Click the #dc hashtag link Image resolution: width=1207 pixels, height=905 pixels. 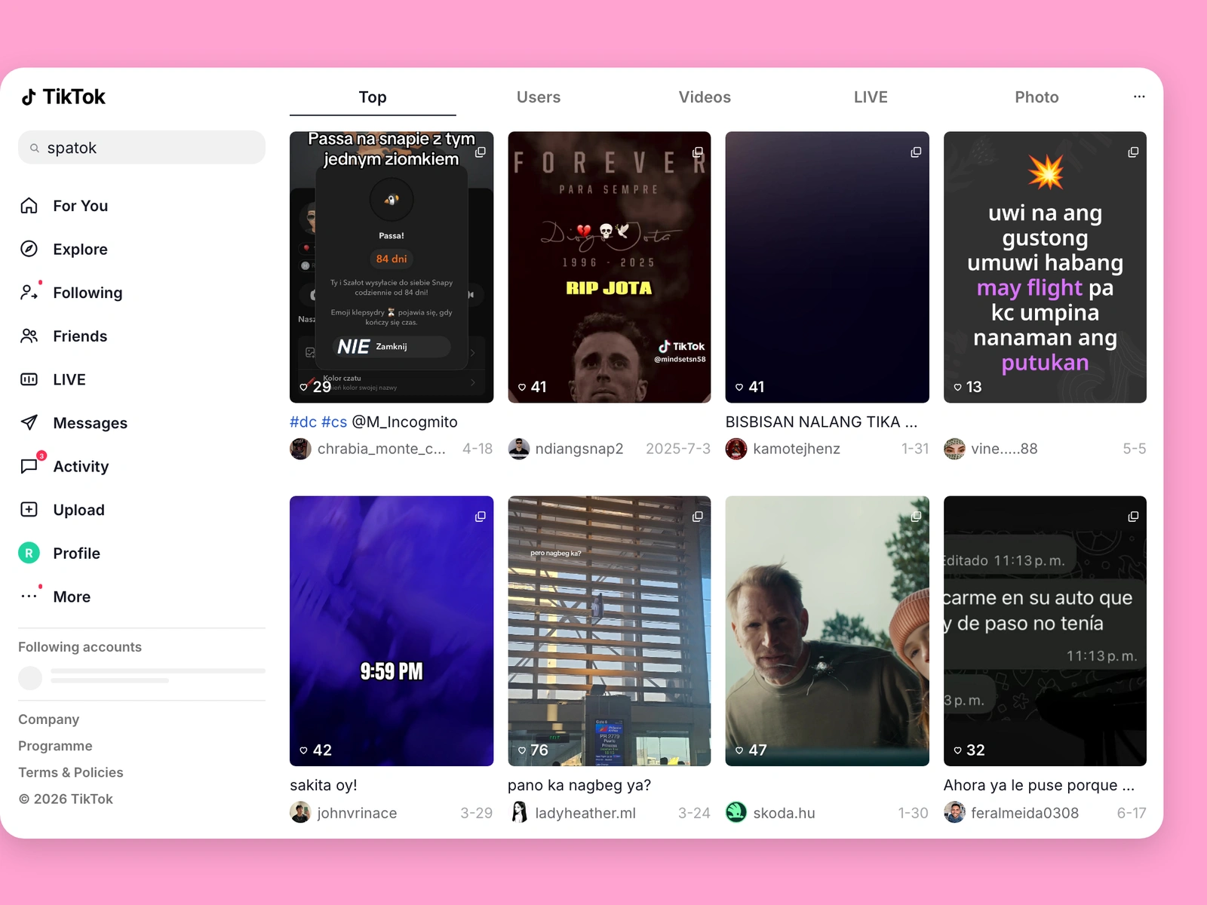click(303, 422)
